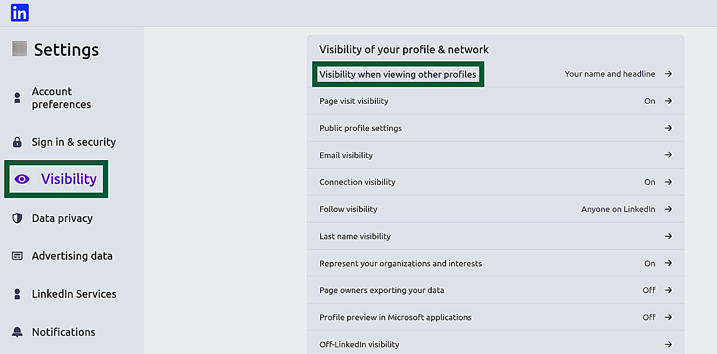Click arrow in Represent your organizations row

[668, 263]
